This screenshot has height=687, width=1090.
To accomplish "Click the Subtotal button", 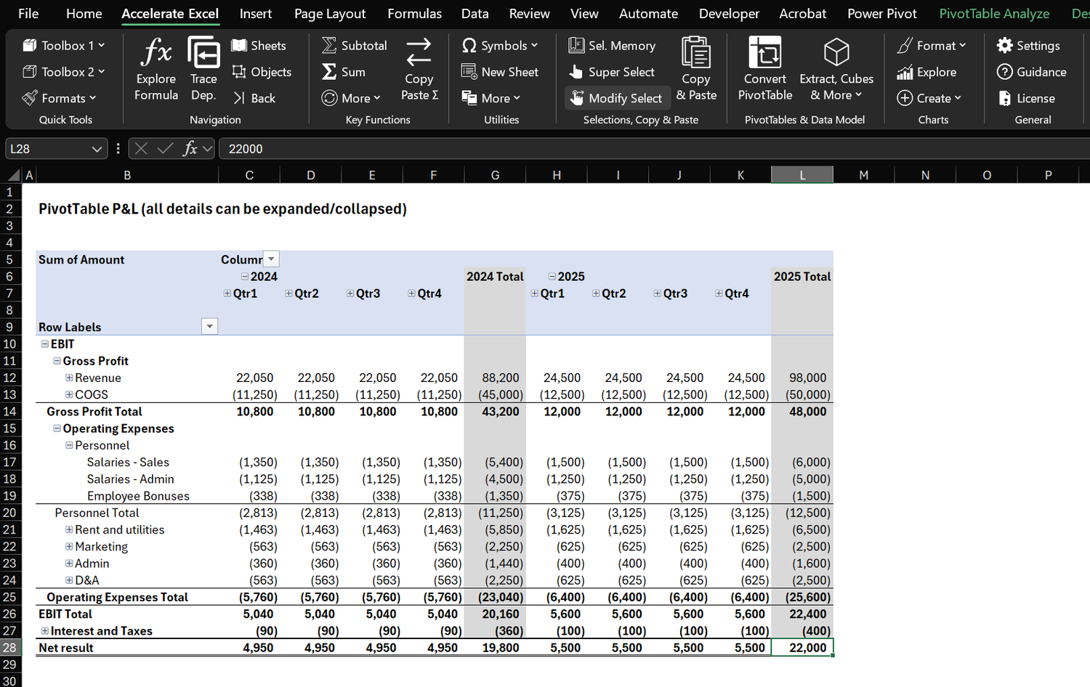I will click(x=354, y=45).
